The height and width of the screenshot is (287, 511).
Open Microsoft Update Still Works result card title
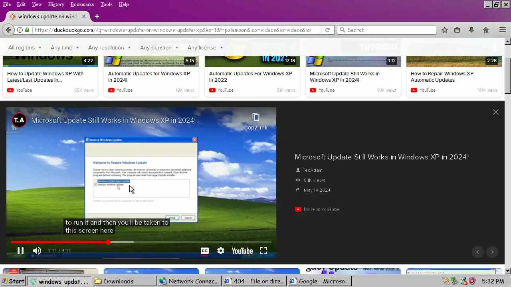pyautogui.click(x=345, y=77)
